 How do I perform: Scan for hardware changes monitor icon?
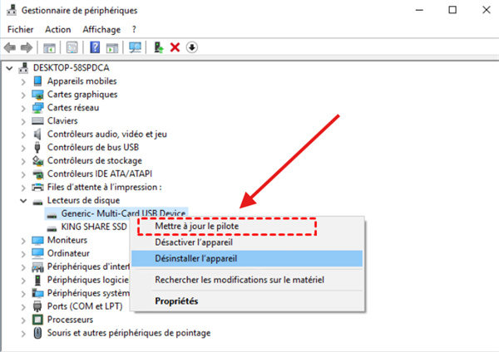pyautogui.click(x=135, y=47)
